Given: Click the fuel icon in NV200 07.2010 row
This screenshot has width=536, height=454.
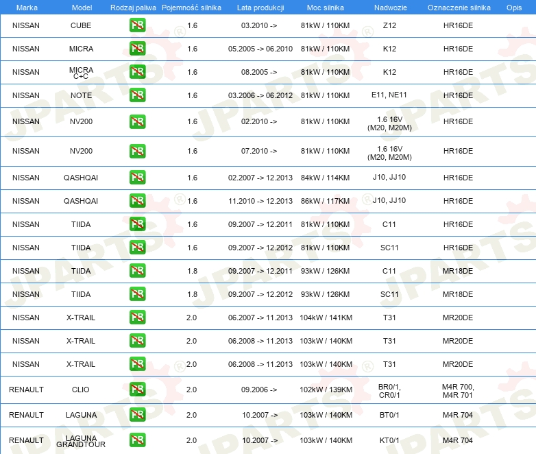Looking at the screenshot, I should pos(137,152).
